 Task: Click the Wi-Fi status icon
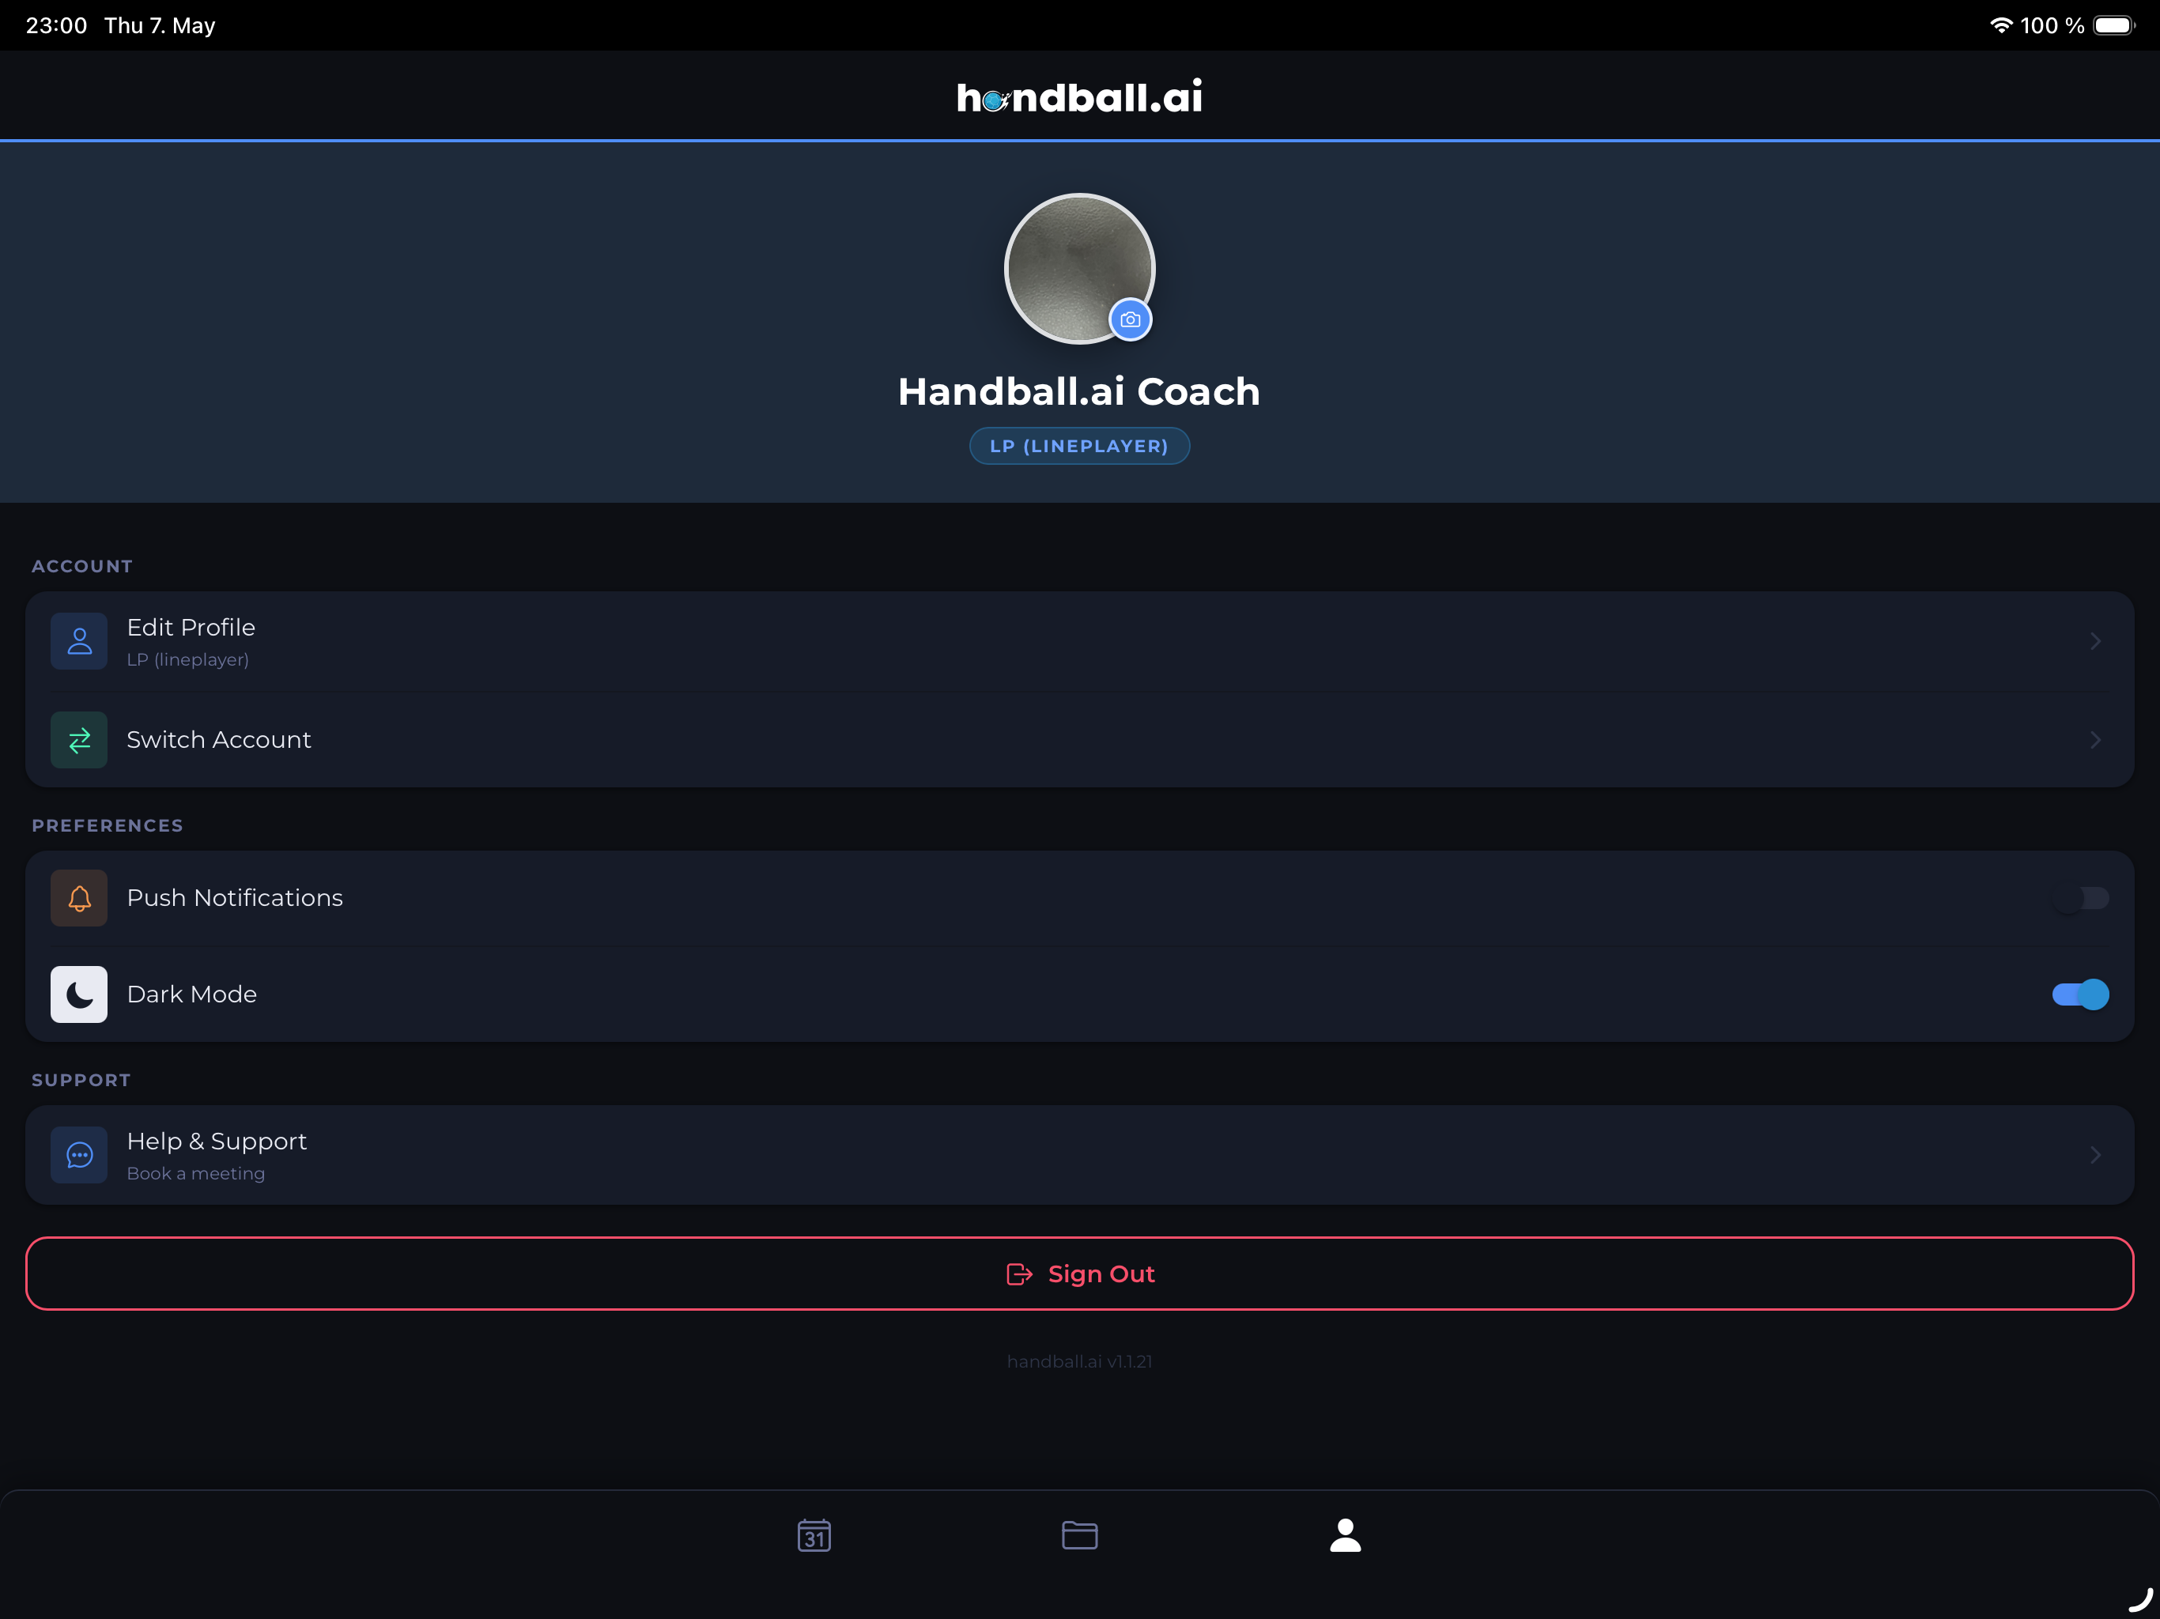tap(2002, 25)
